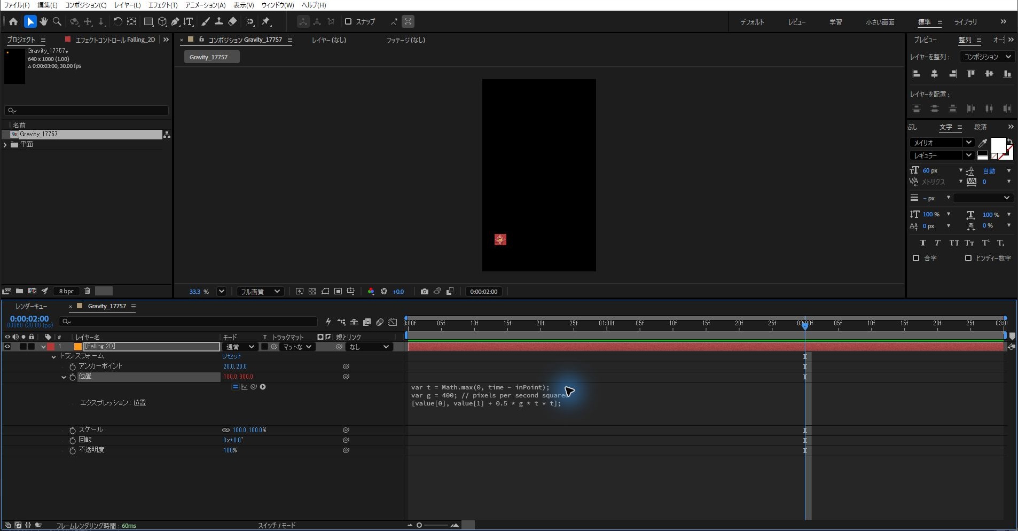Click リセット next to transform group
The image size is (1018, 531).
232,356
